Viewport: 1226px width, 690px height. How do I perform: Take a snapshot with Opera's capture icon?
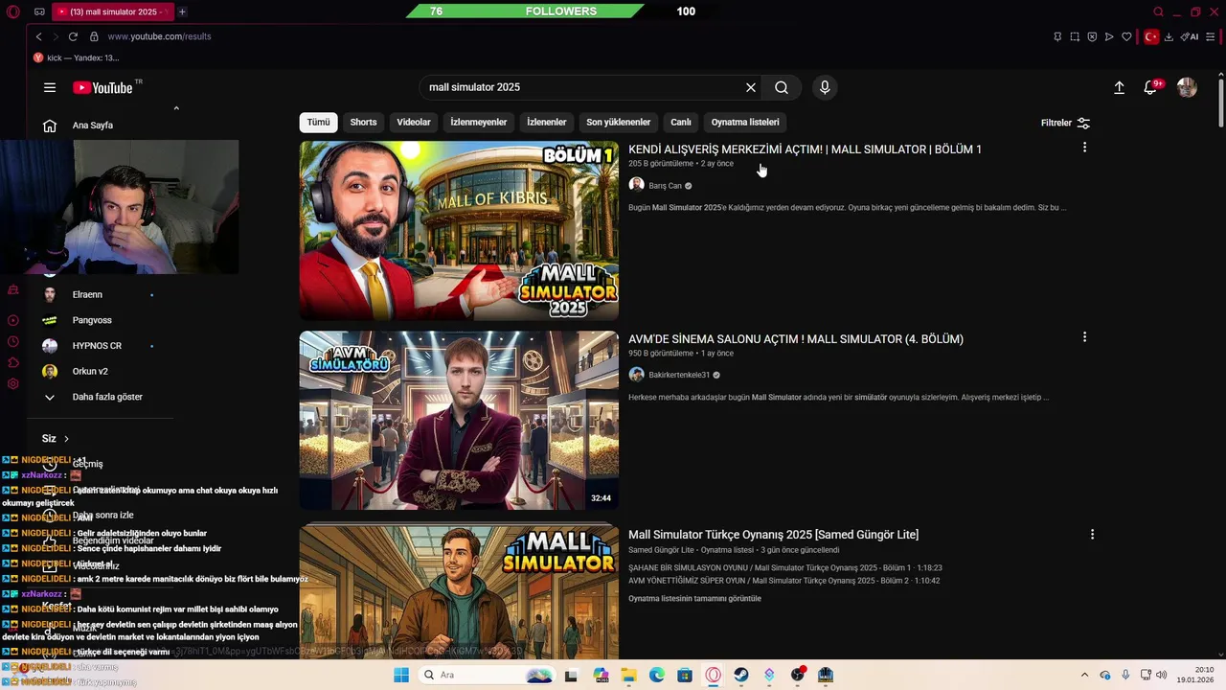[x=1075, y=36]
